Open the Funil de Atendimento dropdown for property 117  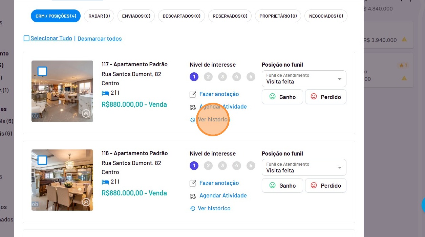pyautogui.click(x=304, y=79)
